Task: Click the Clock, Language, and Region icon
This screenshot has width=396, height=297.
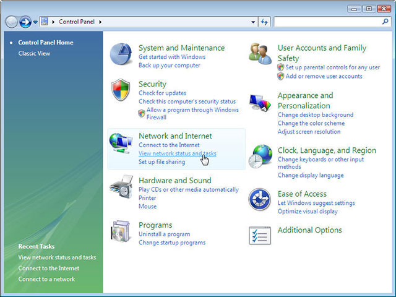Action: click(x=260, y=156)
